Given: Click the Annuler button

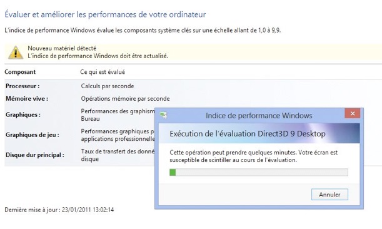Looking at the screenshot, I should (329, 195).
